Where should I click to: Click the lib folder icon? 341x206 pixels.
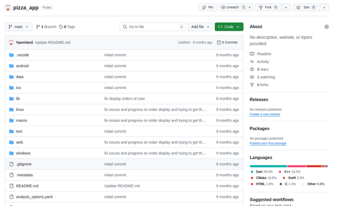[x=12, y=98]
